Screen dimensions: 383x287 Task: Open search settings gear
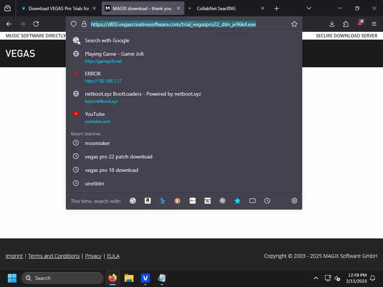(294, 201)
